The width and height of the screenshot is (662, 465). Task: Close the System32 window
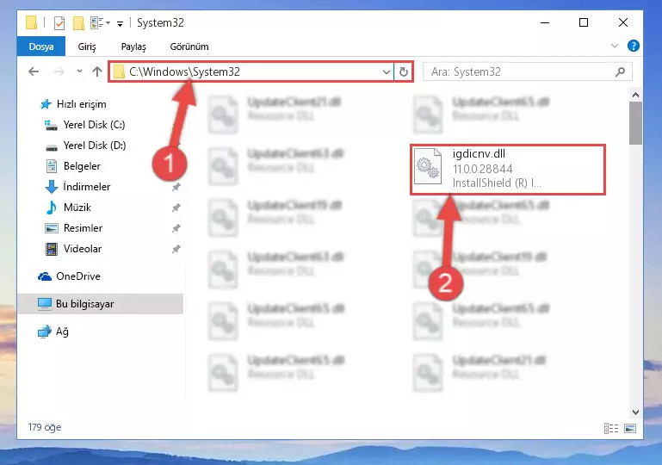tap(622, 22)
